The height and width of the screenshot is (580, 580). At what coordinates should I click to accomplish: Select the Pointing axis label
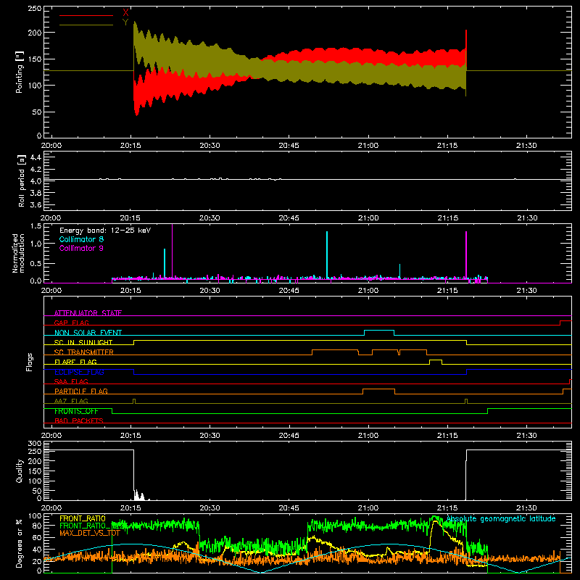click(x=20, y=72)
